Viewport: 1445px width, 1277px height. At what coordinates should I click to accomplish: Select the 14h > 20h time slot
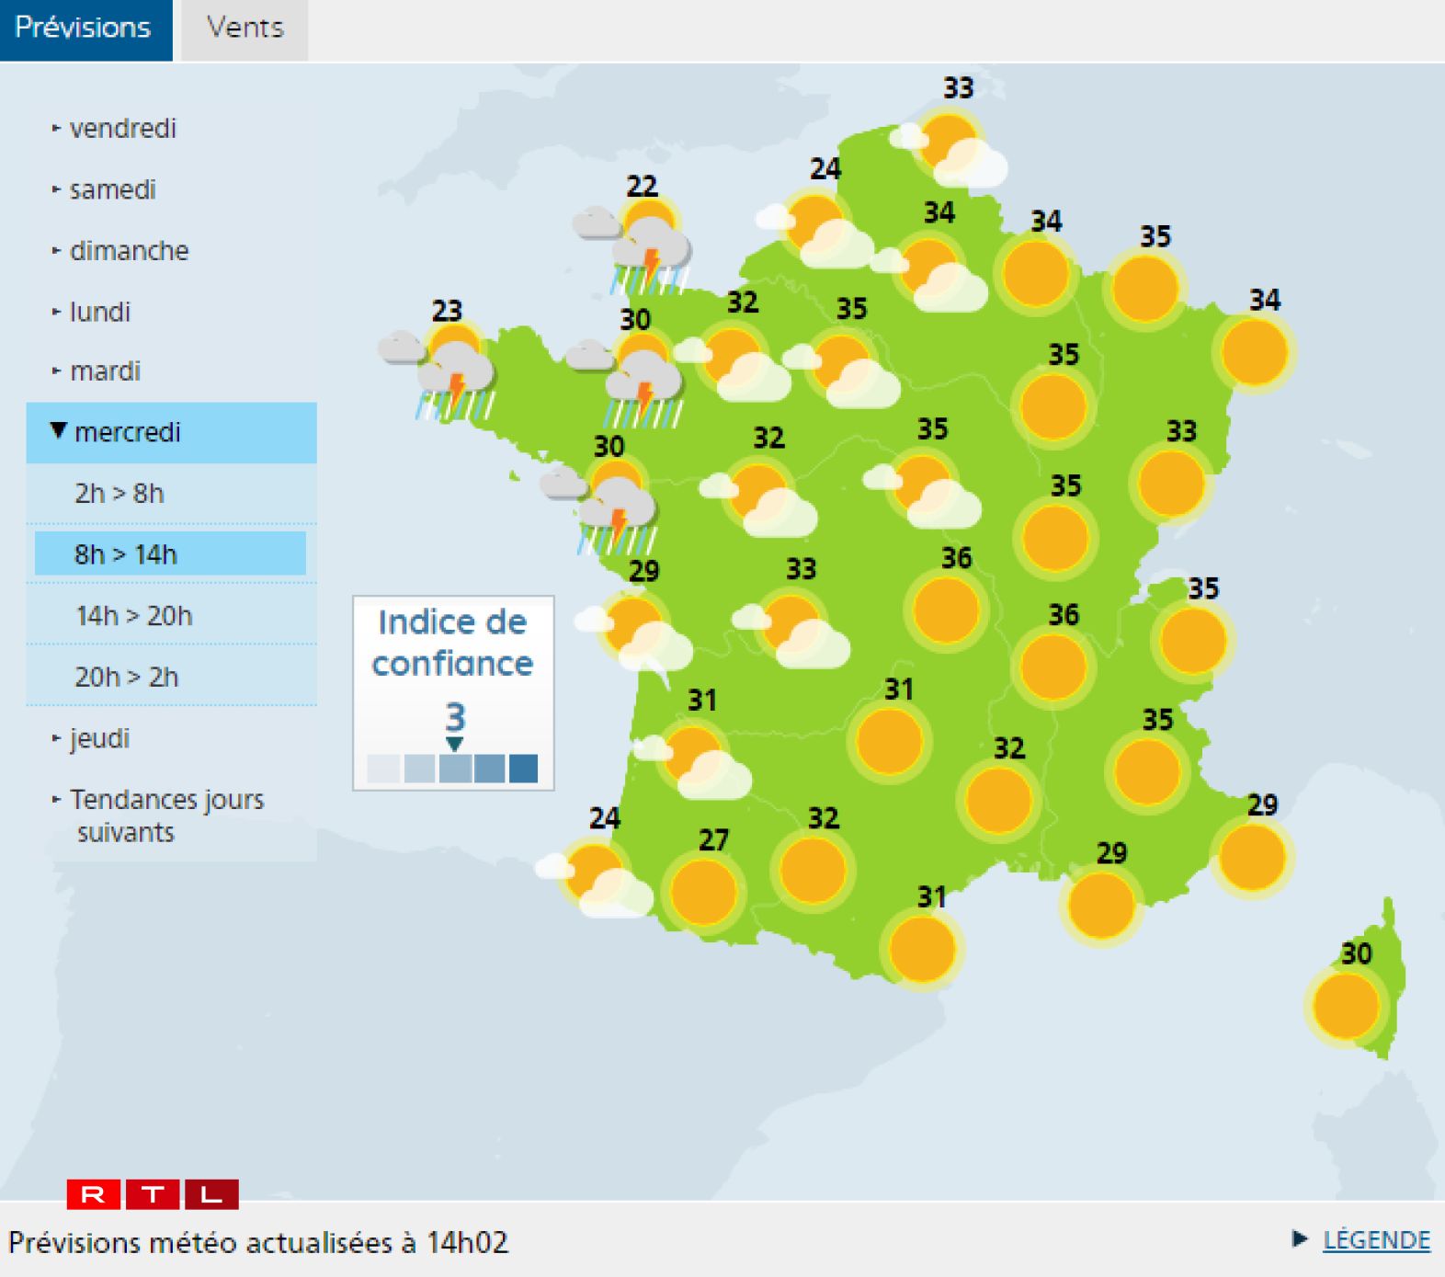tap(134, 615)
